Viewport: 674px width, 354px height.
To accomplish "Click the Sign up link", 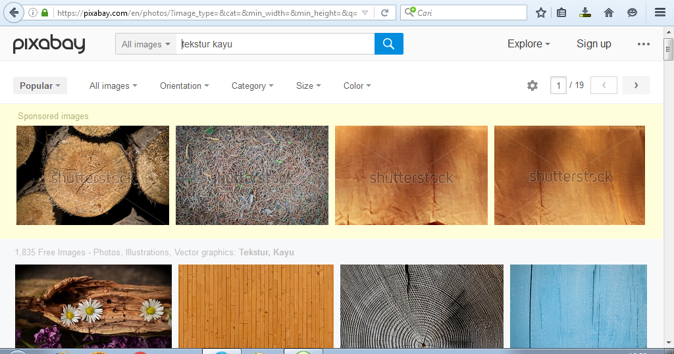I will (594, 44).
